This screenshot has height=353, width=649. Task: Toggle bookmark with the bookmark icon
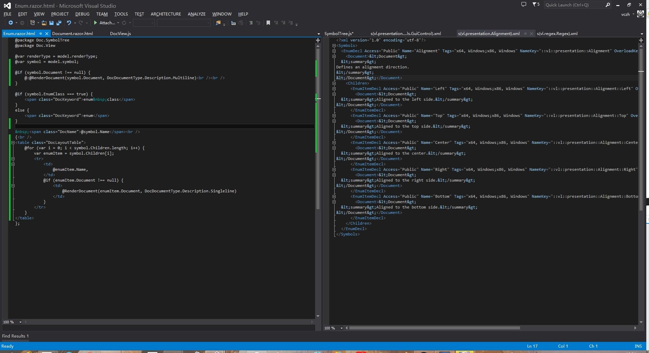pos(268,23)
